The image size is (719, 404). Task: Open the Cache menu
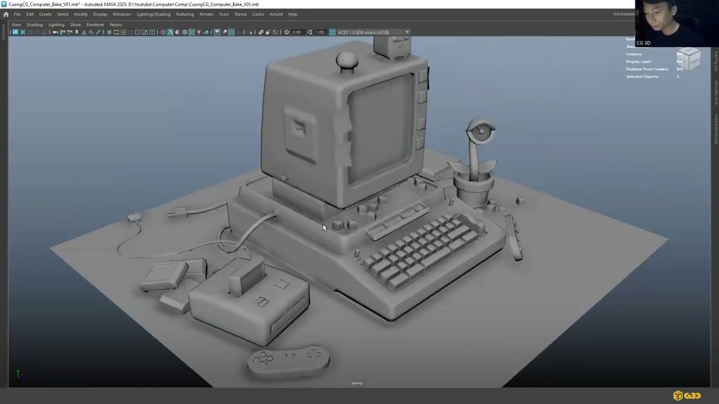point(258,14)
